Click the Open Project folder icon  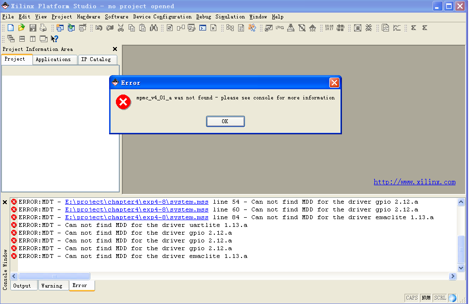21,28
